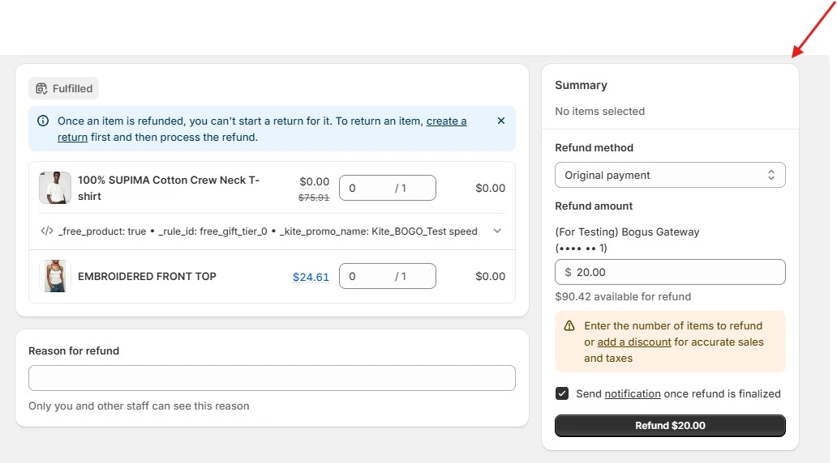The width and height of the screenshot is (837, 463).
Task: Click the $24.61 price link
Action: coord(311,277)
